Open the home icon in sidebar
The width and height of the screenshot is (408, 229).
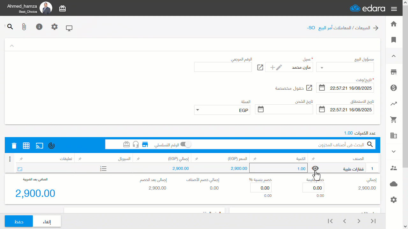click(394, 24)
